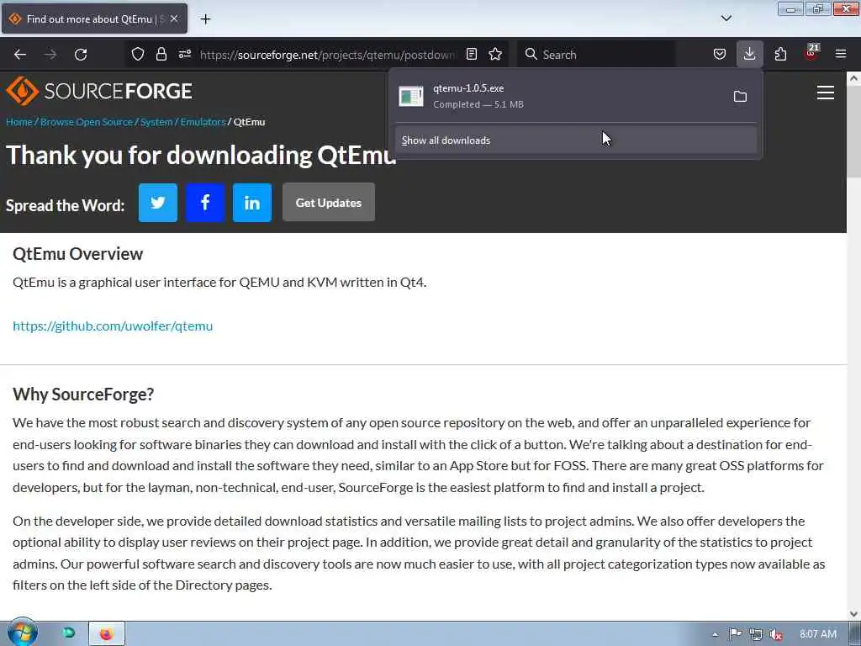The width and height of the screenshot is (861, 646).
Task: Click the Why SourceForge? heading
Action: click(83, 394)
